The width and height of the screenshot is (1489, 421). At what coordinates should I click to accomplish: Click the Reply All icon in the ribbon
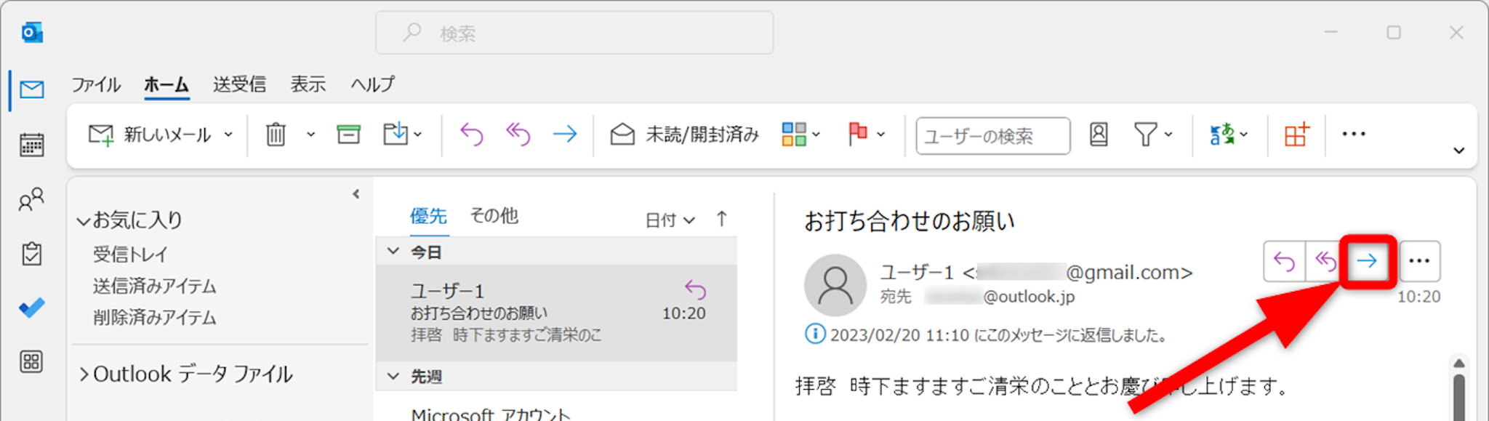[518, 135]
